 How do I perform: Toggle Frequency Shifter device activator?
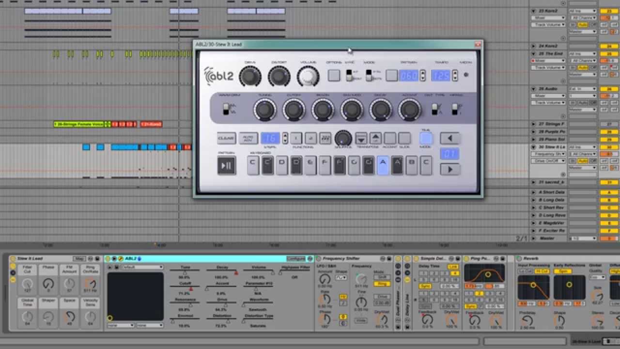click(x=318, y=259)
